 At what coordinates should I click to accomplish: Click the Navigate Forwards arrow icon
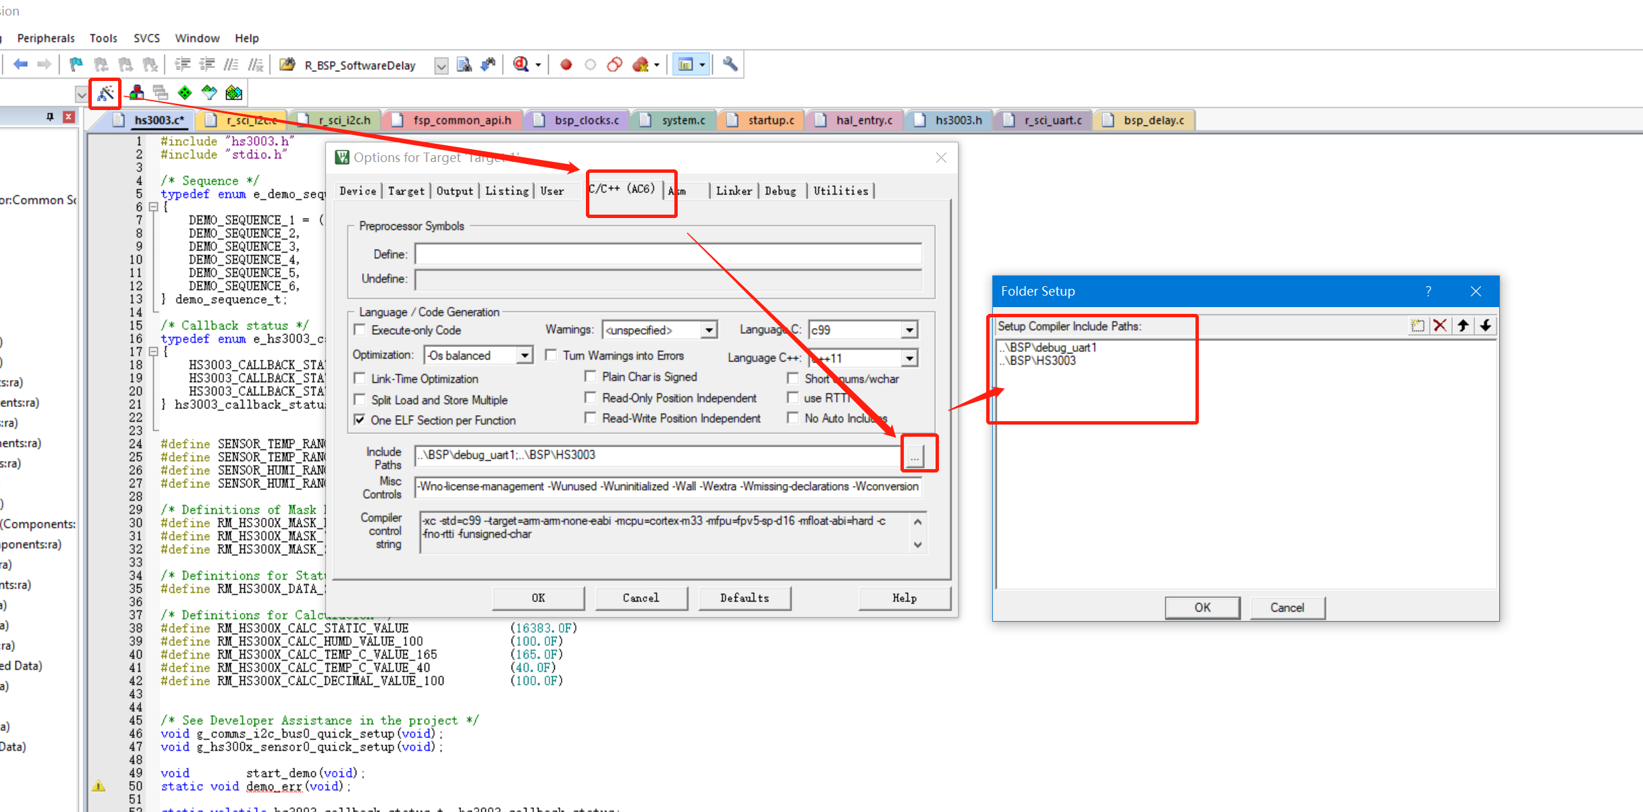[45, 65]
